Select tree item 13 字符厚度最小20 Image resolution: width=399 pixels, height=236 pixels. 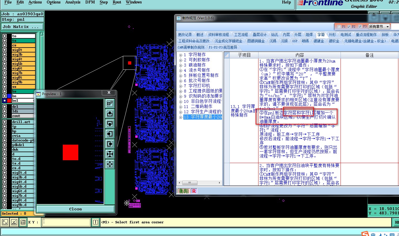203,117
